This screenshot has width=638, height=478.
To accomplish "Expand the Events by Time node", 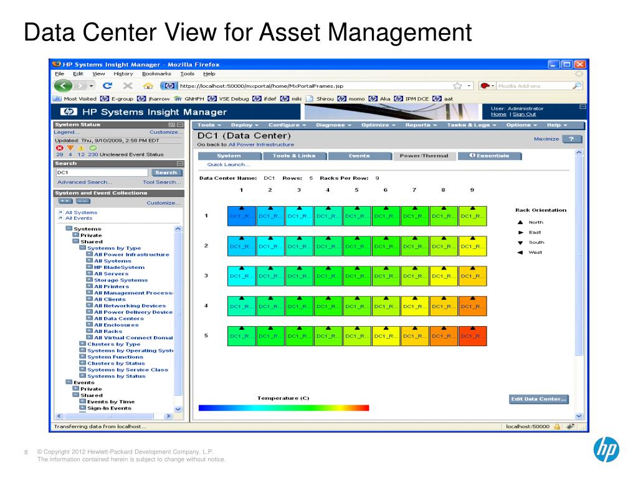I will [83, 401].
